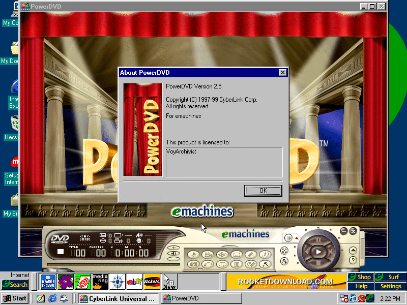Image resolution: width=407 pixels, height=305 pixels.
Task: Open PowerDVD help question mark button
Action: (x=353, y=260)
